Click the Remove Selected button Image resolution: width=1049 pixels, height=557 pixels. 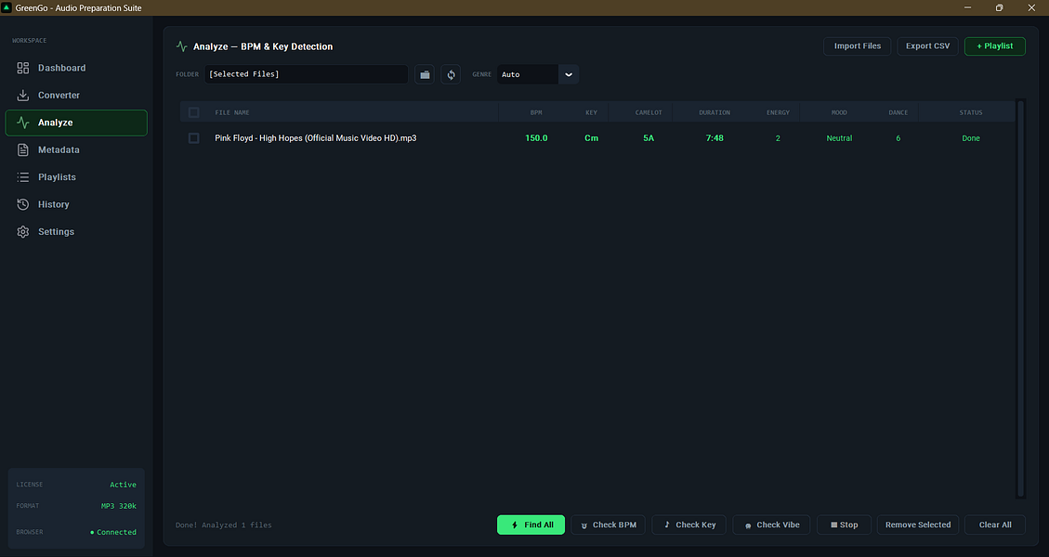[x=918, y=525]
